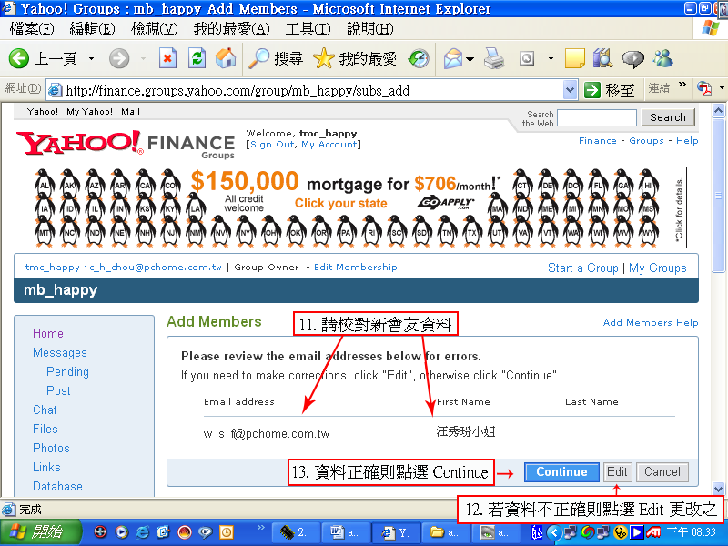This screenshot has width=728, height=546.
Task: Open Favorites (我的最愛) star toolbar button
Action: point(355,59)
